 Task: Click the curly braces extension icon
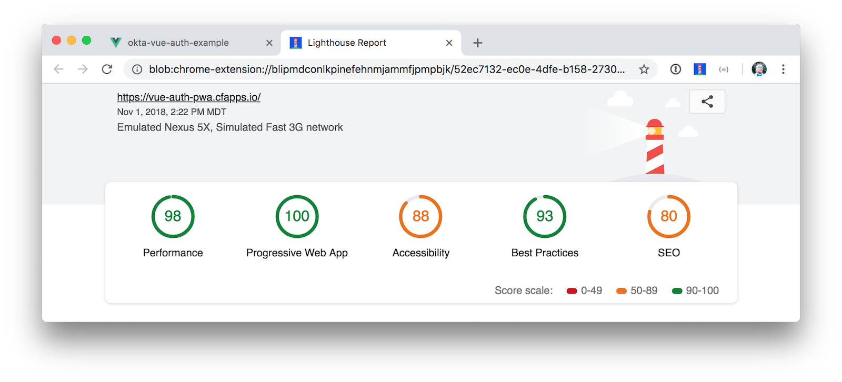[x=724, y=69]
